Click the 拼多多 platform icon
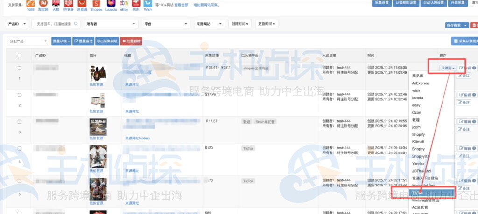The width and height of the screenshot is (478, 214). click(x=69, y=3)
